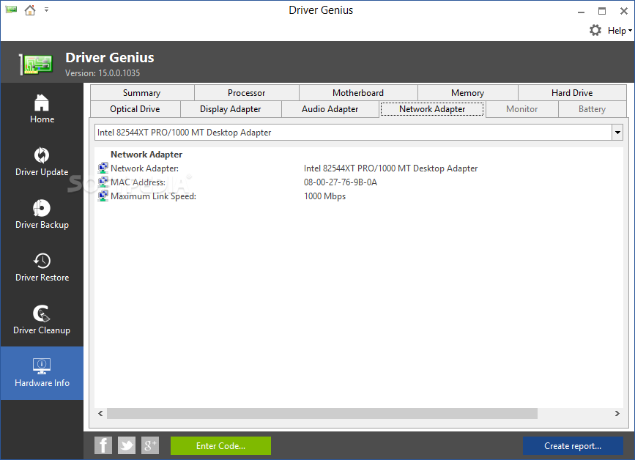Click the Version 15.0.0.1035 text
Screen dimensions: 635x460
click(x=103, y=73)
